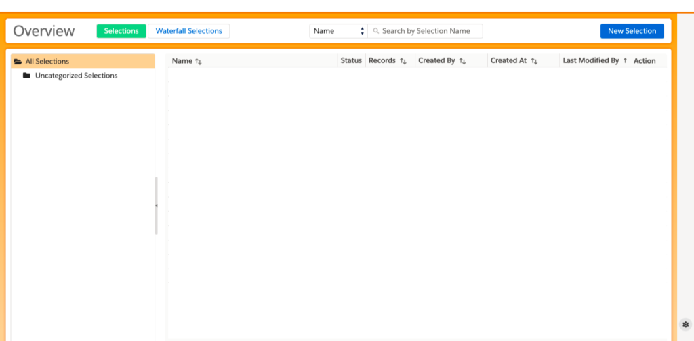Click the magnifier icon in search box

pos(376,31)
